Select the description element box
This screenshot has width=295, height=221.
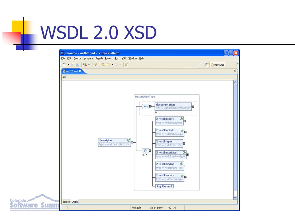click(114, 142)
